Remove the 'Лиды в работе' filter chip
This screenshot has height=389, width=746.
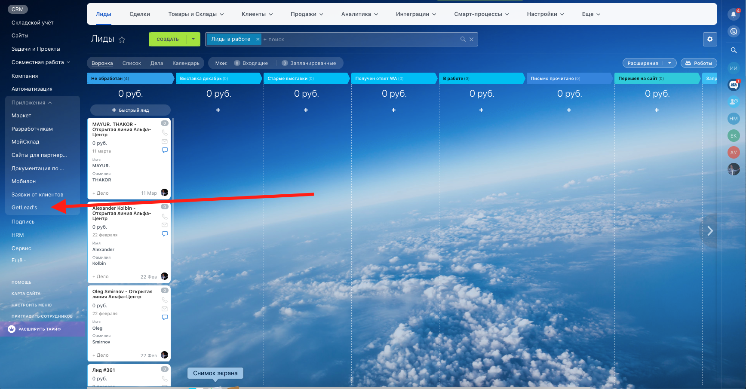tap(258, 39)
